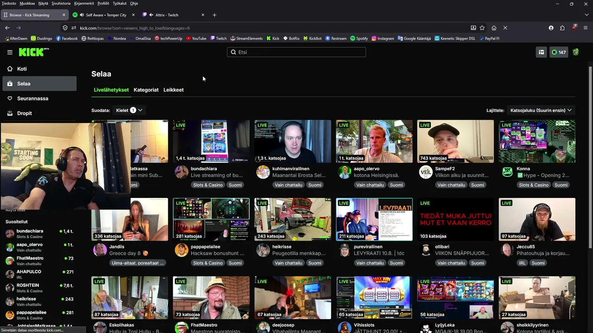Open Spotify bookmark

tap(359, 38)
